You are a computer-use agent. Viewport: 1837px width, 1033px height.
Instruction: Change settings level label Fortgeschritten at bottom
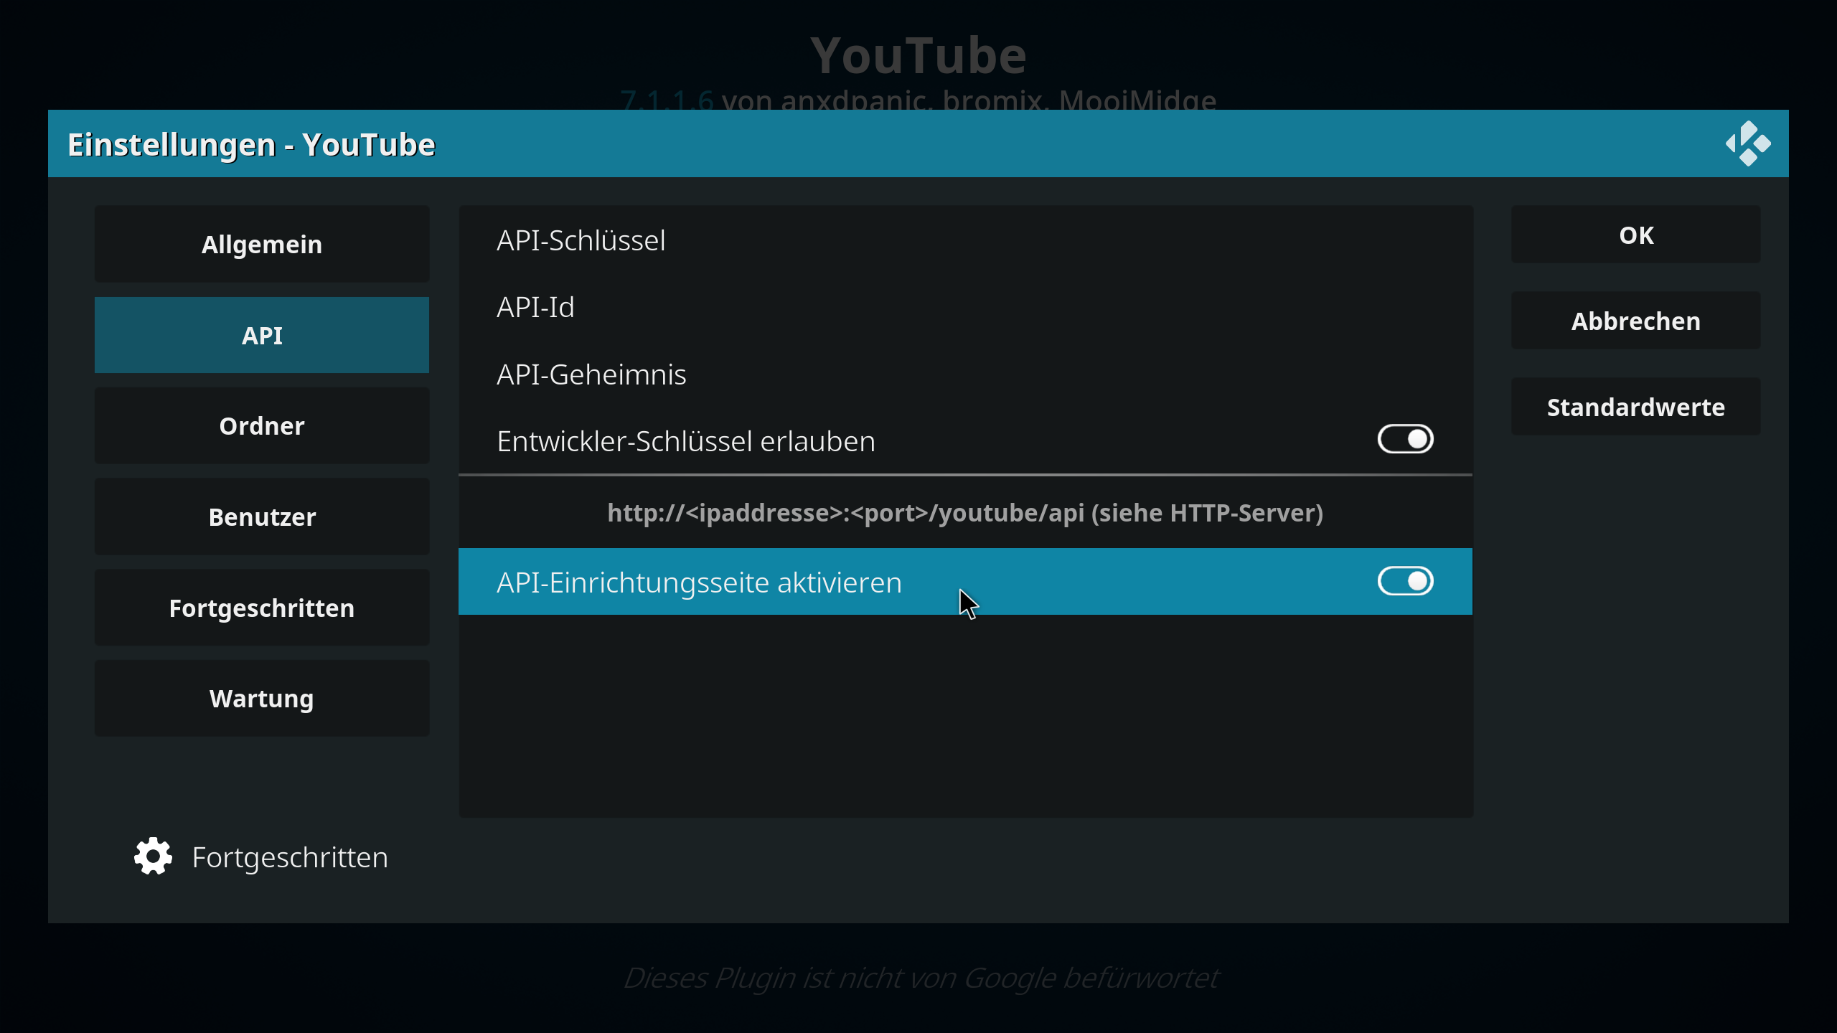click(290, 857)
